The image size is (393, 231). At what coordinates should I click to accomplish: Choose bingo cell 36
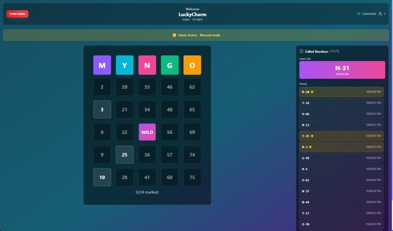coord(147,155)
